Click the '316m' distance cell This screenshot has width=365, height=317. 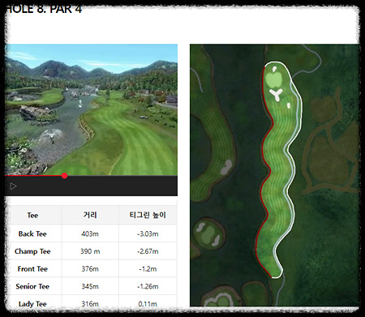(x=90, y=304)
